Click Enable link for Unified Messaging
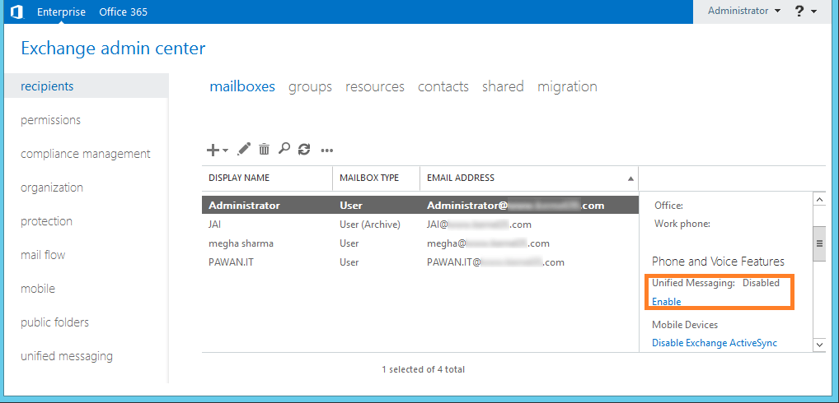Viewport: 839px width, 403px height. coord(666,302)
